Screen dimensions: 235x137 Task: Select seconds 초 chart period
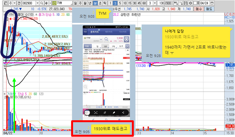point(100,3)
